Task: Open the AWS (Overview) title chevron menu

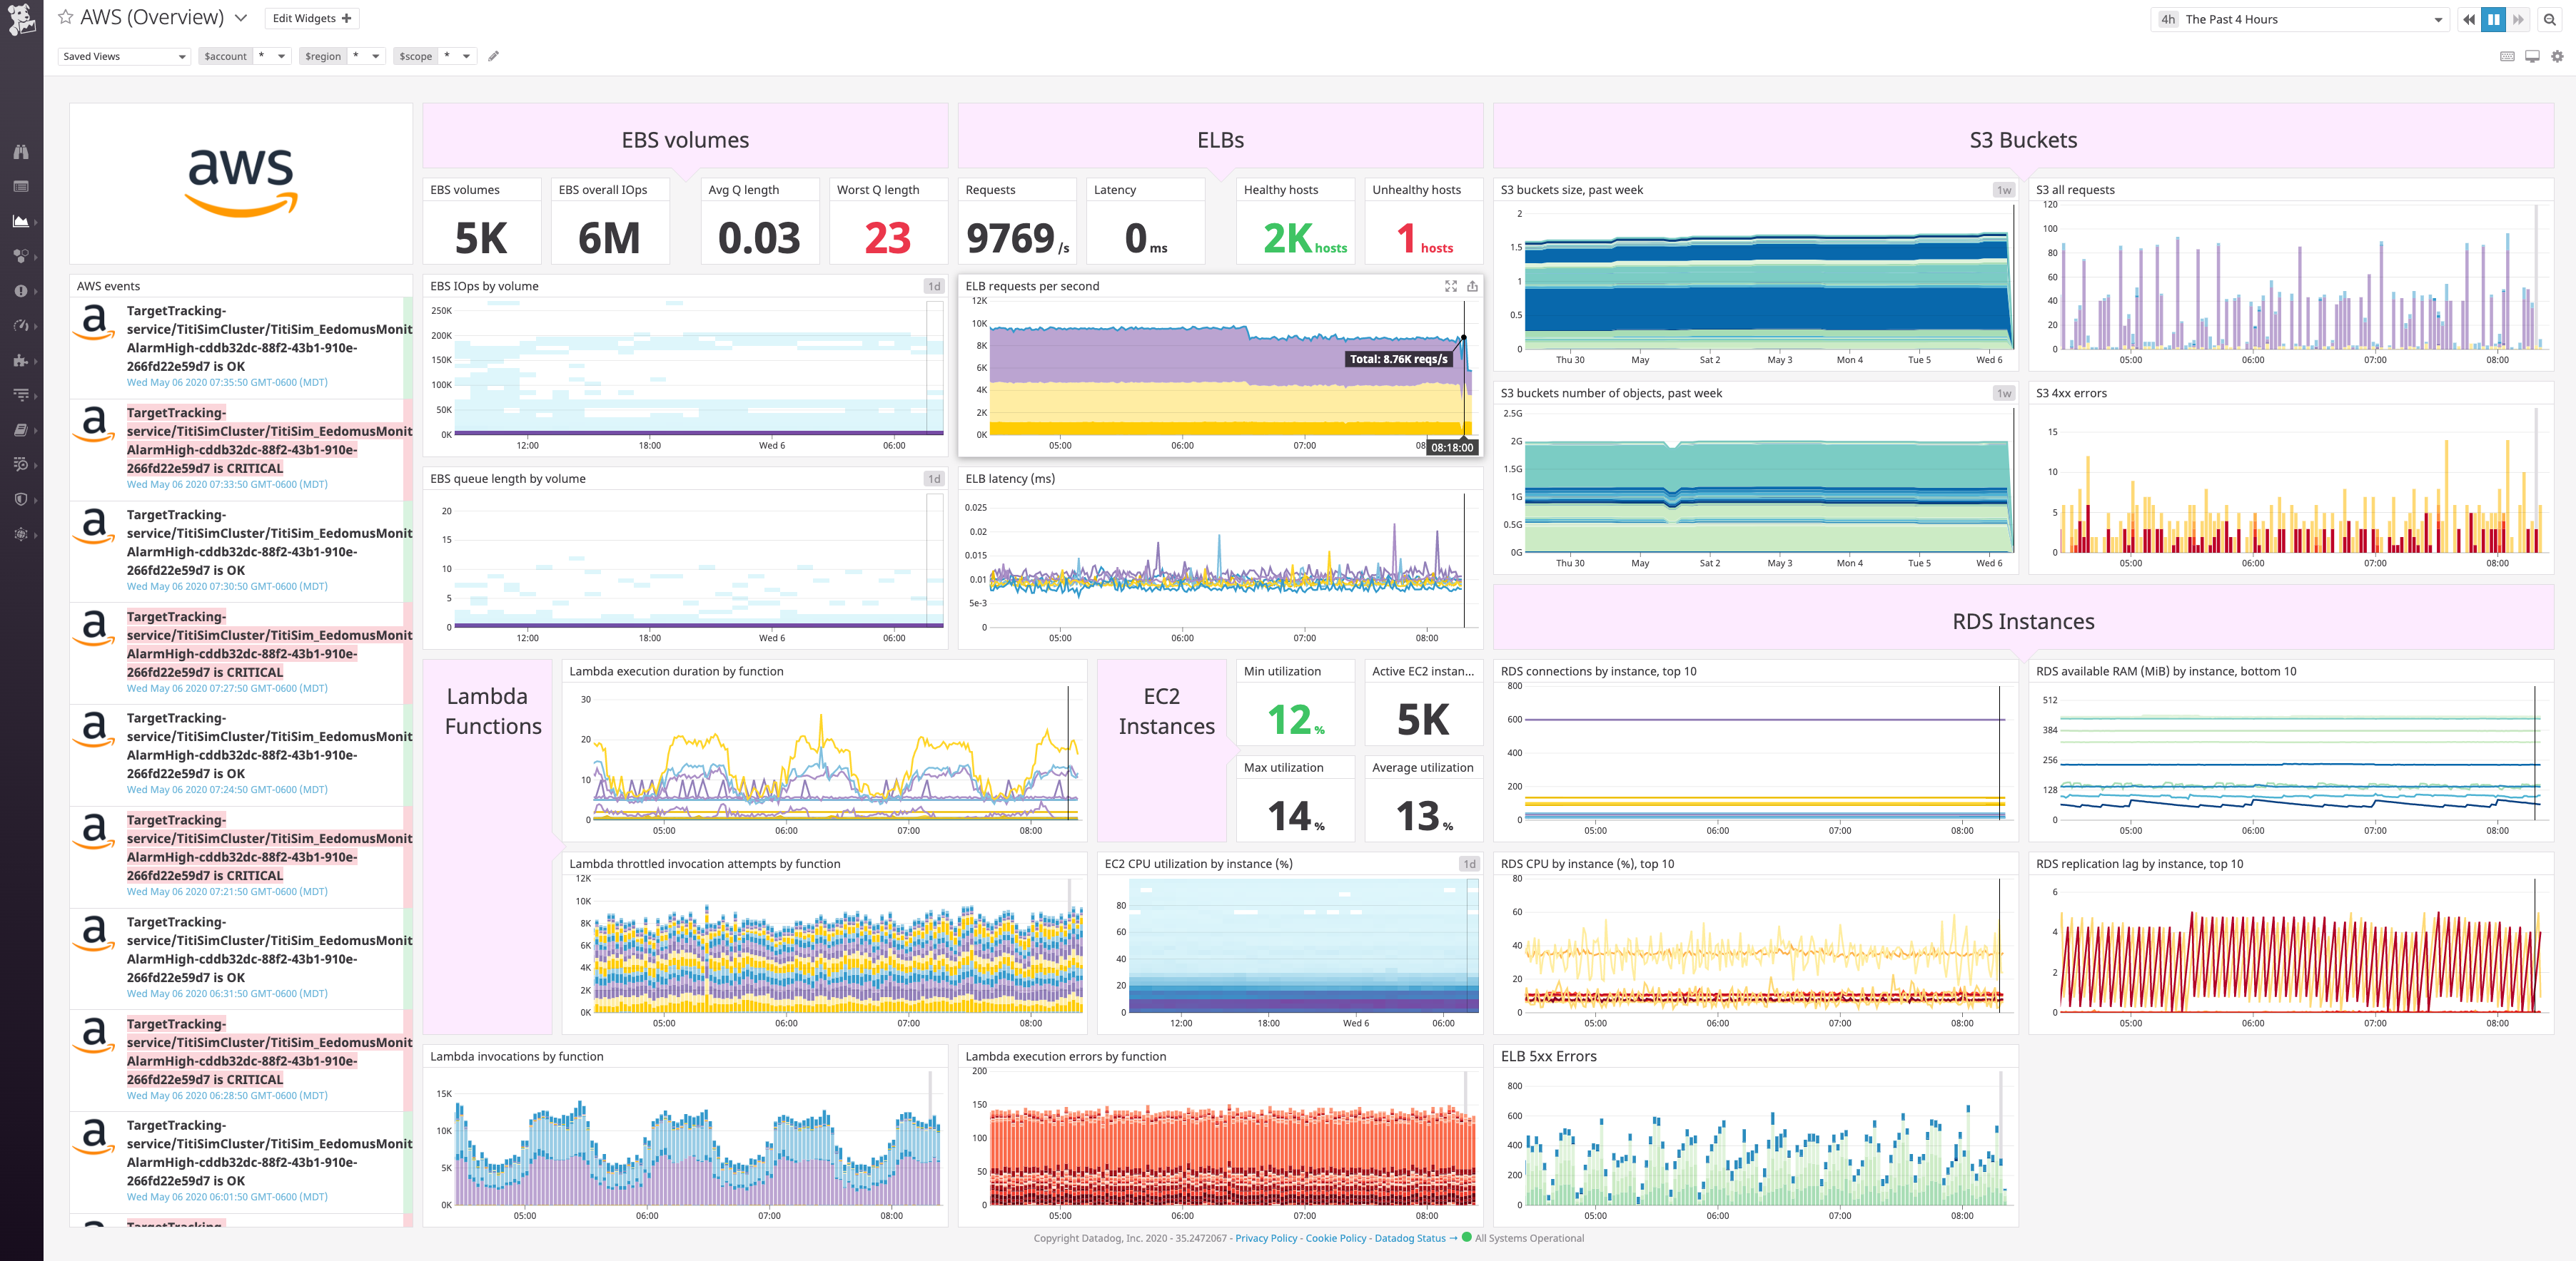Action: point(241,17)
